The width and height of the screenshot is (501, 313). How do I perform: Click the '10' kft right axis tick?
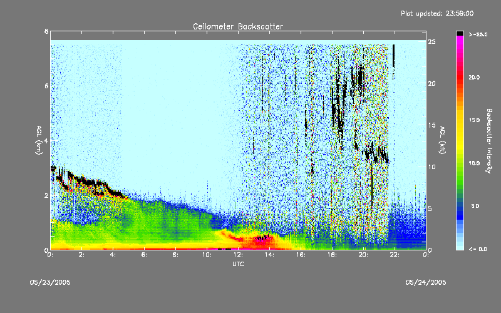click(431, 167)
